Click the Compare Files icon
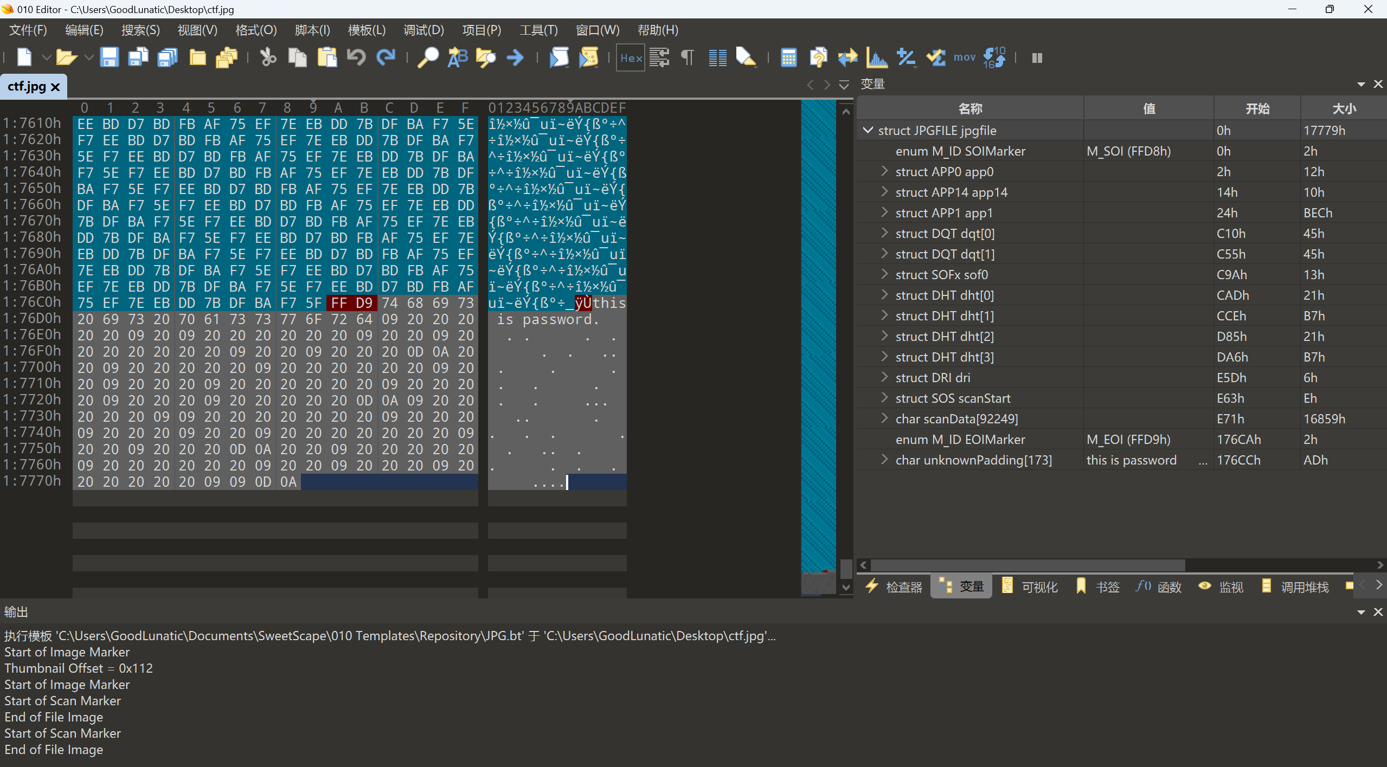The height and width of the screenshot is (767, 1387). (x=818, y=57)
